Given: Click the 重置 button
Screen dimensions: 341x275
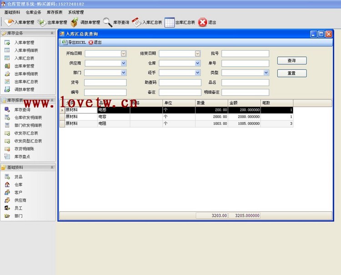Looking at the screenshot, I should 292,73.
